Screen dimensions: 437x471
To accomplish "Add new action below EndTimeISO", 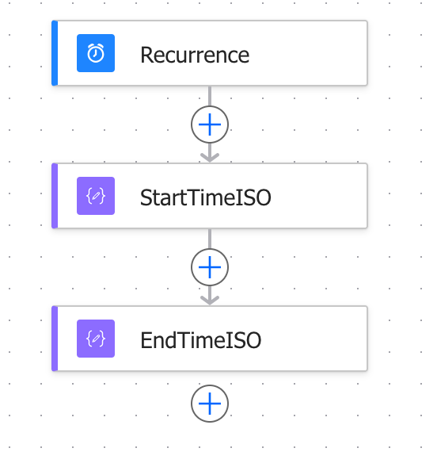I will pyautogui.click(x=210, y=404).
